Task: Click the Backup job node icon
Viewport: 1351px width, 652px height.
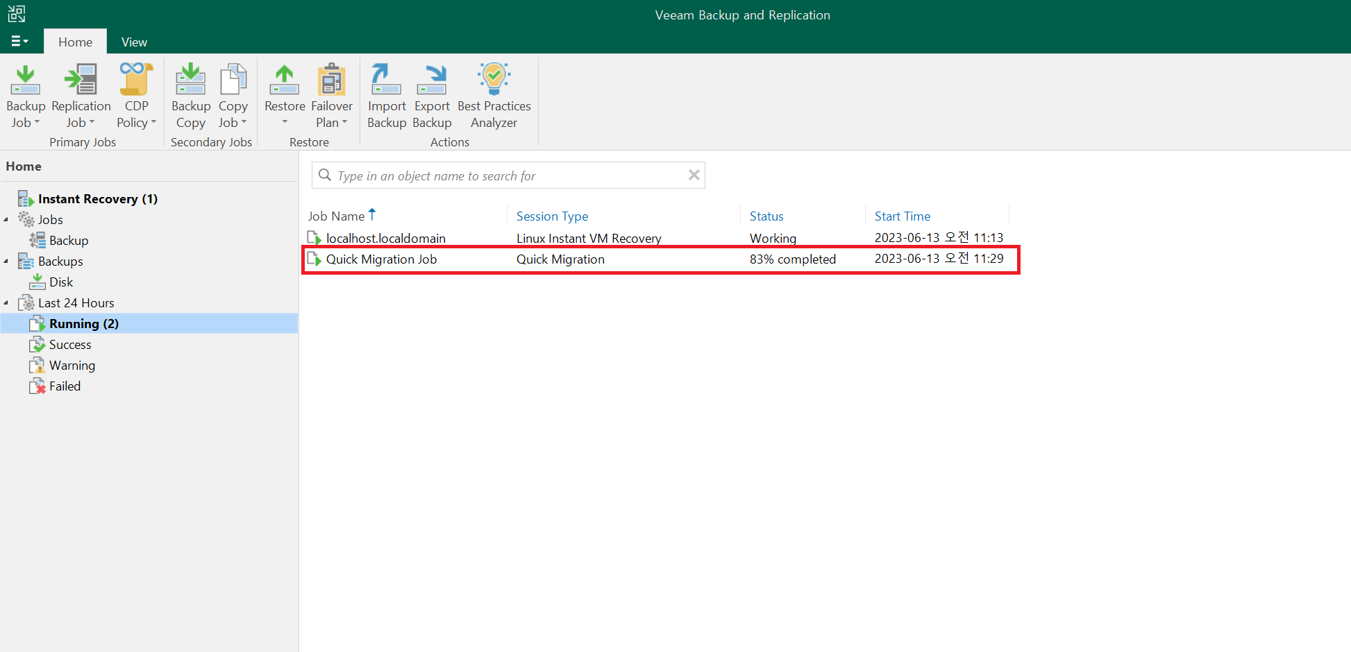Action: click(37, 241)
